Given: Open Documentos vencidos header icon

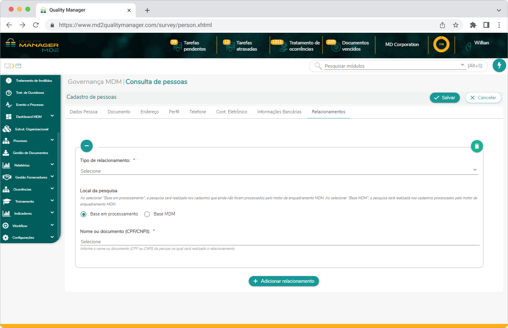Looking at the screenshot, I should pos(336,47).
